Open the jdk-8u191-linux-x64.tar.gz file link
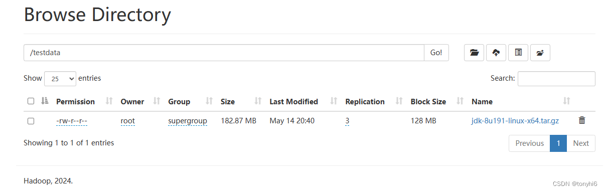This screenshot has width=605, height=192. click(x=515, y=121)
